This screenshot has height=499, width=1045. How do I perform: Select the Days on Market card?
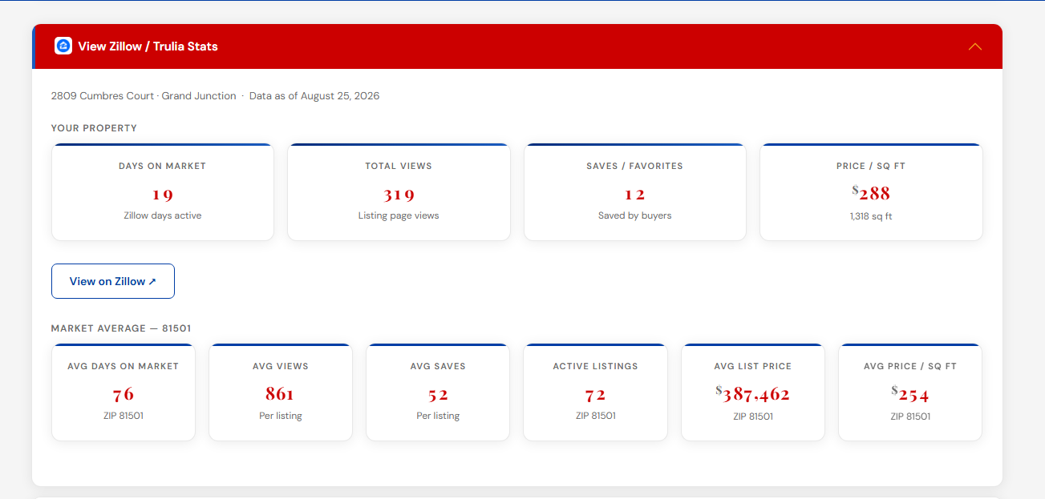163,192
